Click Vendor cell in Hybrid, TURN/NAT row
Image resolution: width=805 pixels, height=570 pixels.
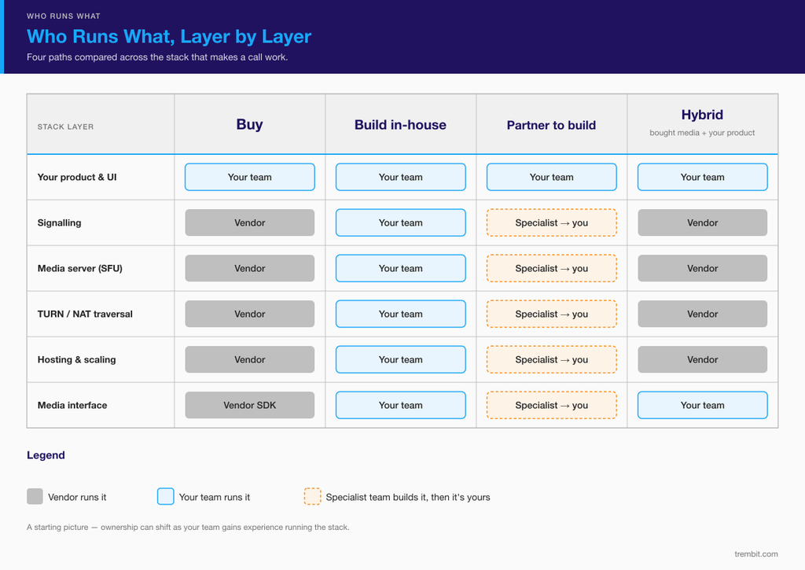[702, 314]
